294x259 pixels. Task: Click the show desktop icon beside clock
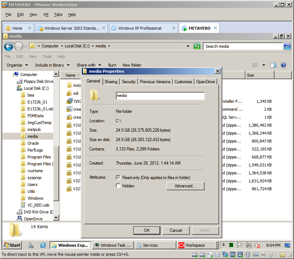tap(287, 245)
